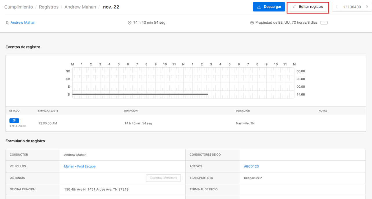
Task: Click the on-duty bar in log graph
Action: (x=140, y=94)
